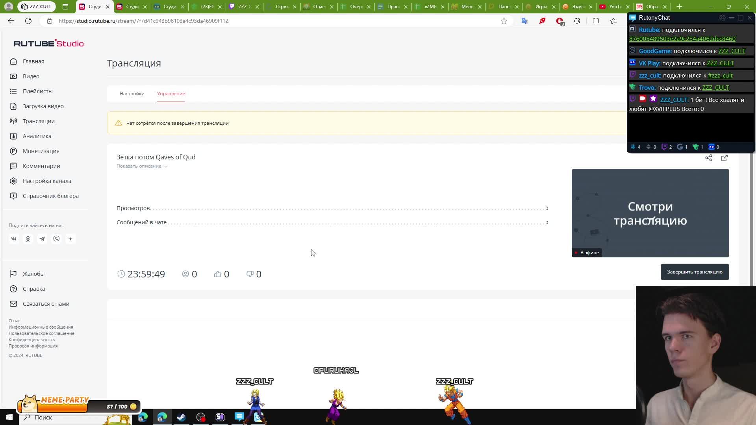Click the Telegram social icon

(x=42, y=239)
